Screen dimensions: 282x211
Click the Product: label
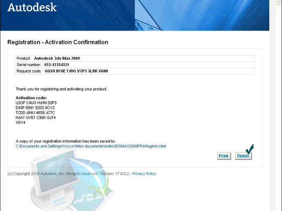click(x=24, y=58)
